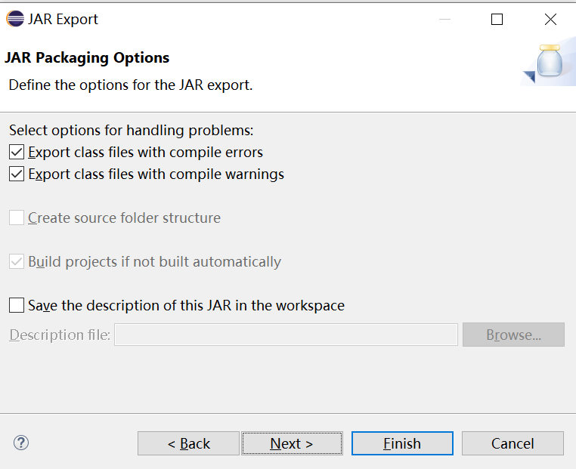Click Finish to export the JAR
This screenshot has height=469, width=576.
tap(402, 443)
